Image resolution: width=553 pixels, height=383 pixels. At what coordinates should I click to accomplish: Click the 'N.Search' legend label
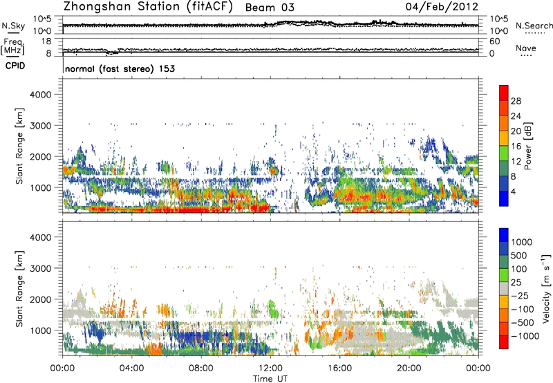534,26
